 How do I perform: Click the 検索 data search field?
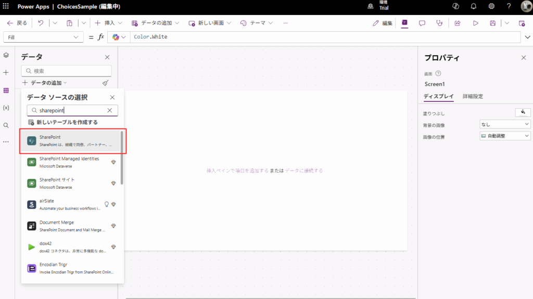(x=67, y=71)
